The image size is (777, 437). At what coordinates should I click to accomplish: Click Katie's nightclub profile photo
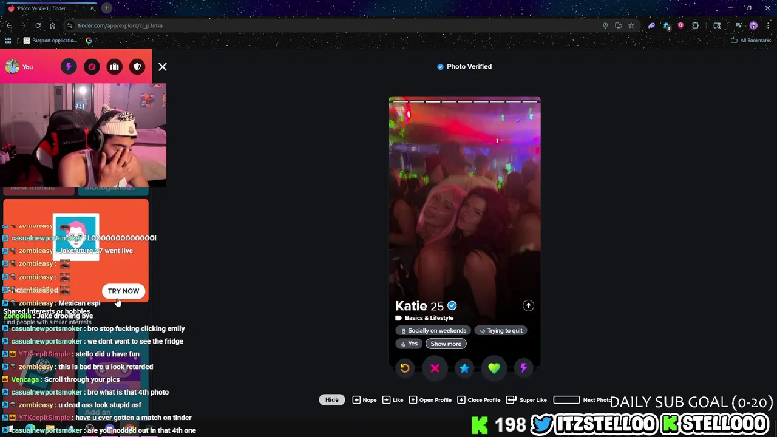click(464, 200)
